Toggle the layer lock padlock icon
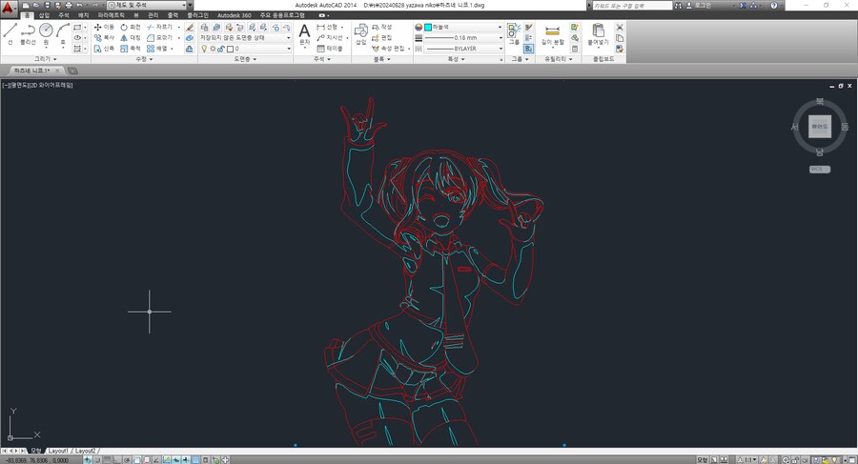Screen dimensions: 858x464 coord(221,49)
